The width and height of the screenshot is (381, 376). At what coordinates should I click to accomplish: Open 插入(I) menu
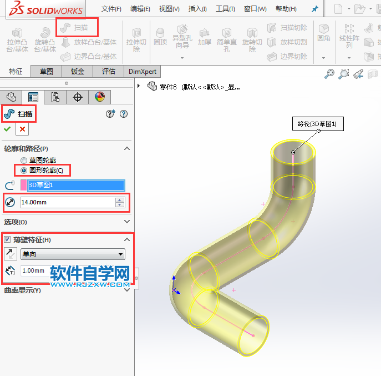[197, 9]
